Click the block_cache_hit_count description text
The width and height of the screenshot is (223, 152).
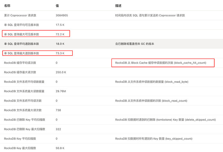pos(160,63)
